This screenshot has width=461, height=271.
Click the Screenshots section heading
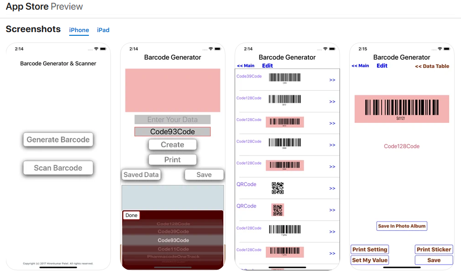pyautogui.click(x=33, y=29)
